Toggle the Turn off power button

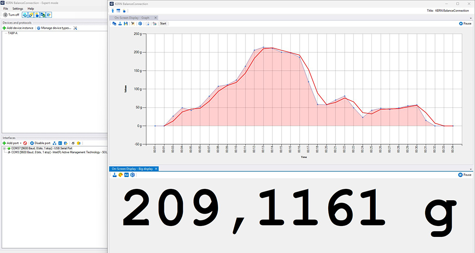pos(10,15)
